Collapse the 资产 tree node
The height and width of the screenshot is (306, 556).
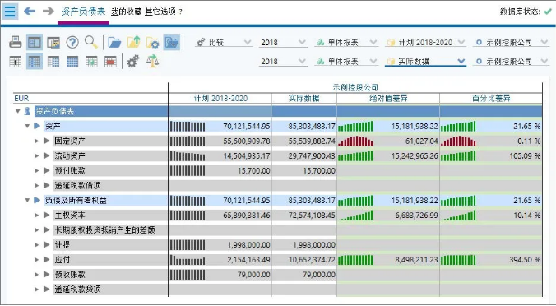click(27, 126)
